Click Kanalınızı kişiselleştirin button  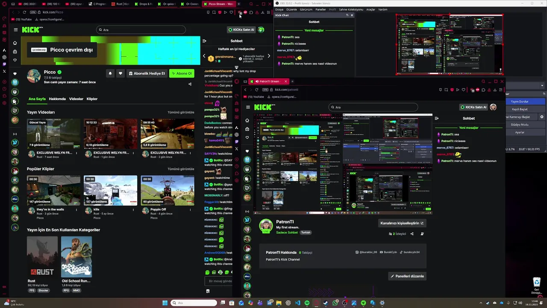click(402, 223)
